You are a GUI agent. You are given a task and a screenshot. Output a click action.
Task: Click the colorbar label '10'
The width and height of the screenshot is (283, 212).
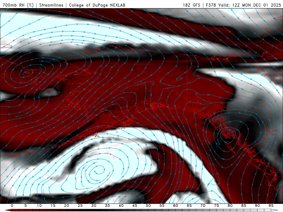point(39,206)
